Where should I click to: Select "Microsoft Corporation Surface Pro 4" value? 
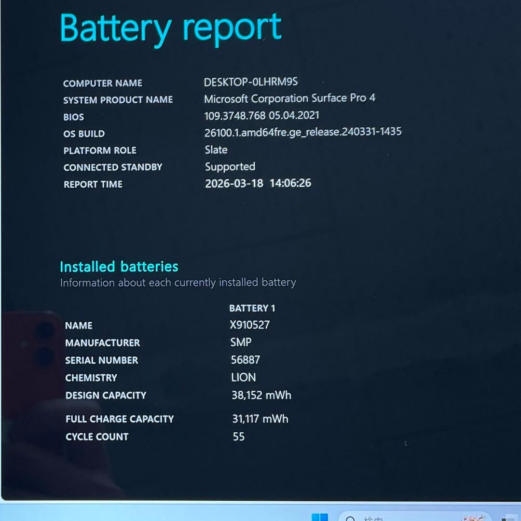click(290, 98)
